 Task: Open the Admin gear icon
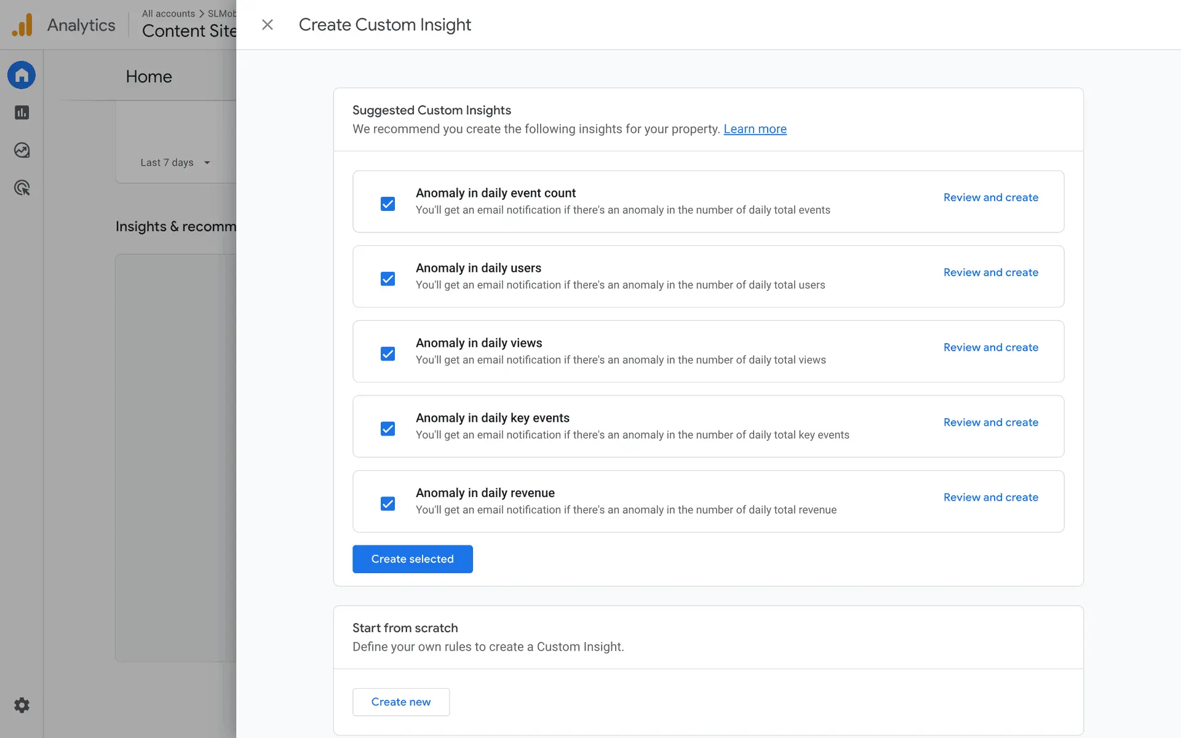(x=22, y=705)
